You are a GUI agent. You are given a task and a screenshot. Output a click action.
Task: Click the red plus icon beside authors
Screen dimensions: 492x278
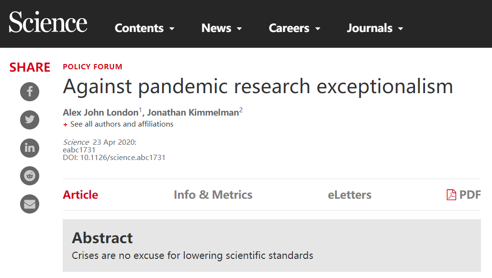click(65, 125)
